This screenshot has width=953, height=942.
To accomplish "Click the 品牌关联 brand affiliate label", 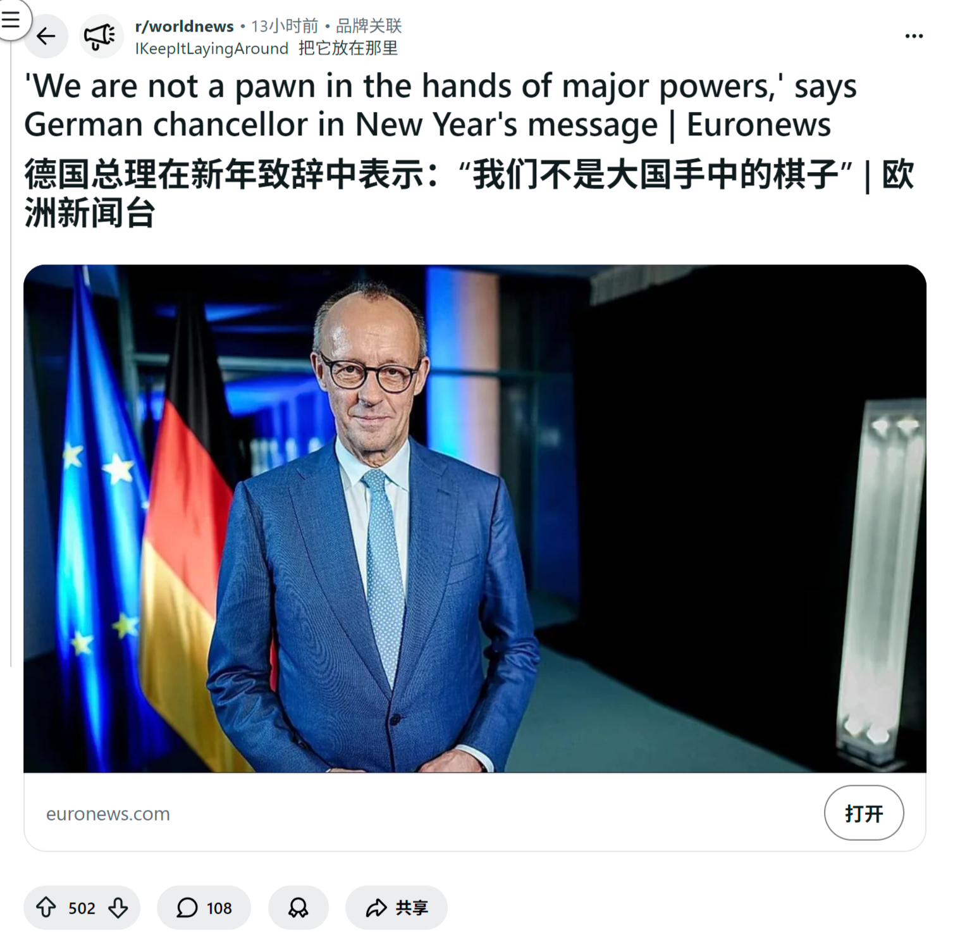I will click(x=369, y=26).
